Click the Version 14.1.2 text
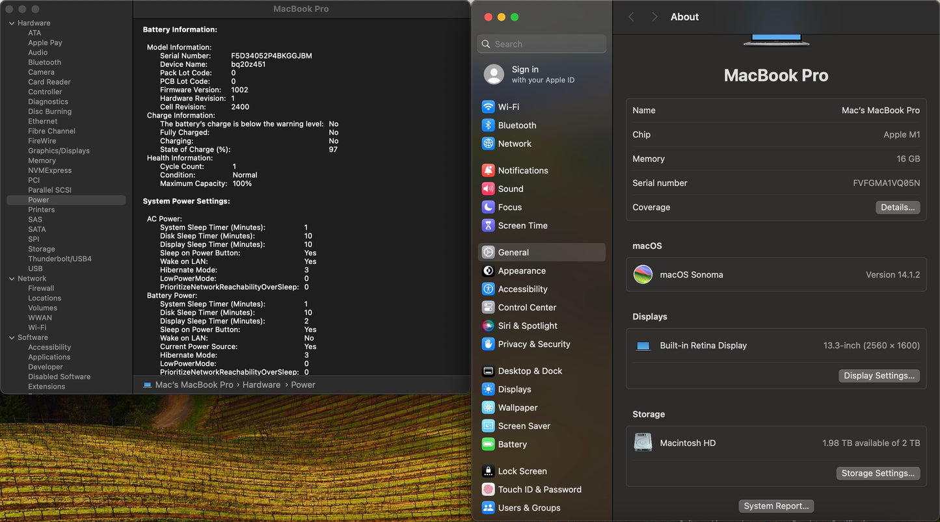Viewport: 940px width, 522px height. click(x=893, y=275)
